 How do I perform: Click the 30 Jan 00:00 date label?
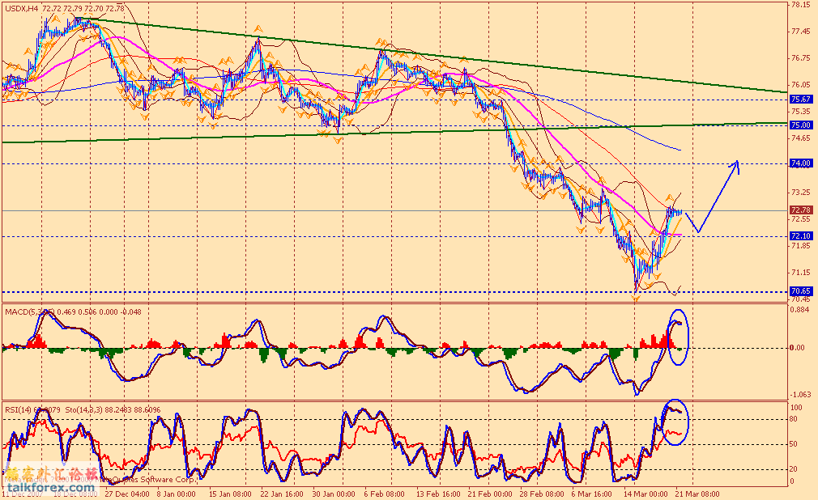click(x=334, y=494)
